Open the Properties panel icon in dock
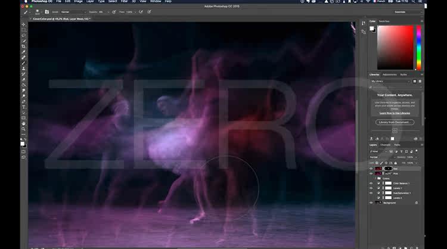 point(364,32)
